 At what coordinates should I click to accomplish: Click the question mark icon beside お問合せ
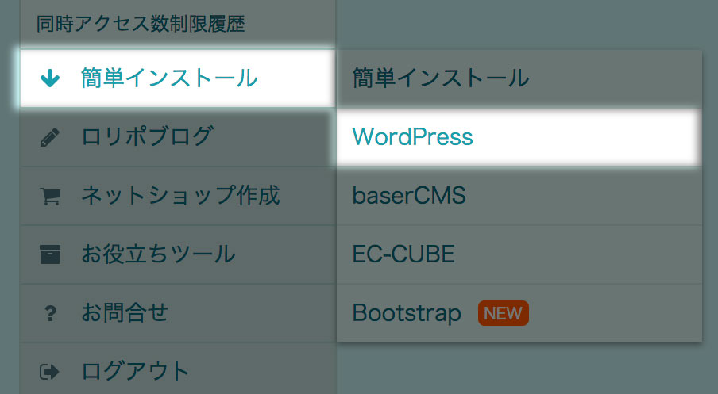coord(50,314)
